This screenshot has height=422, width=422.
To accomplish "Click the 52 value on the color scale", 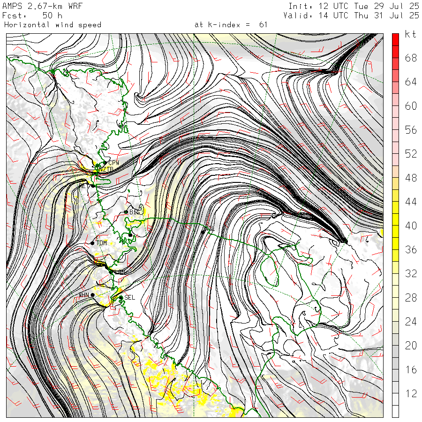I will pyautogui.click(x=411, y=154).
